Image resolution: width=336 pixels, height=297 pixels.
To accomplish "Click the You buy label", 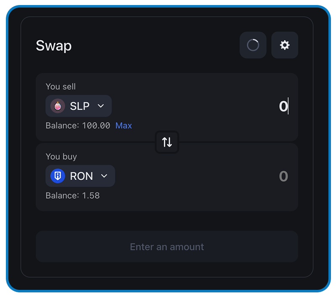I will point(61,157).
